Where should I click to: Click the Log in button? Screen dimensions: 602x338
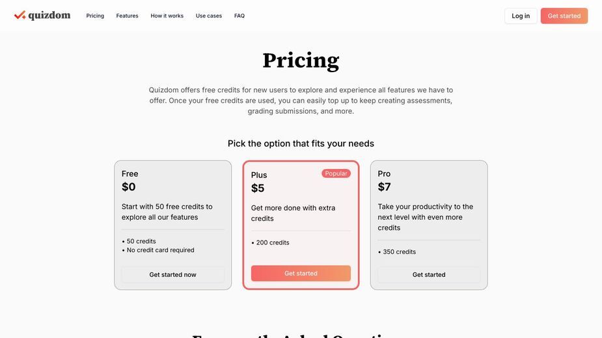(x=521, y=16)
